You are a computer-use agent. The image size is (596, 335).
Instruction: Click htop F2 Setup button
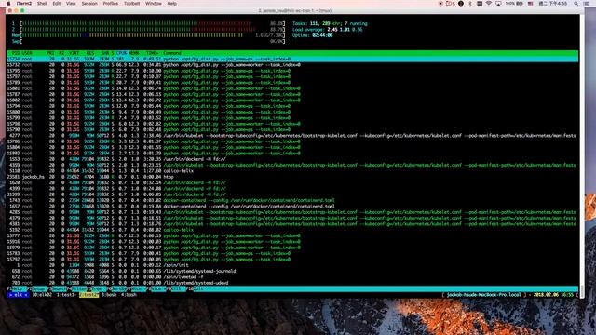[36, 289]
